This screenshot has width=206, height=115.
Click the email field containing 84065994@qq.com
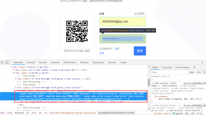click(x=123, y=21)
